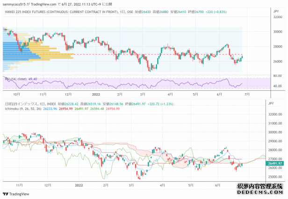Click 32000.00 on the index price axis
The image size is (288, 199).
[275, 115]
